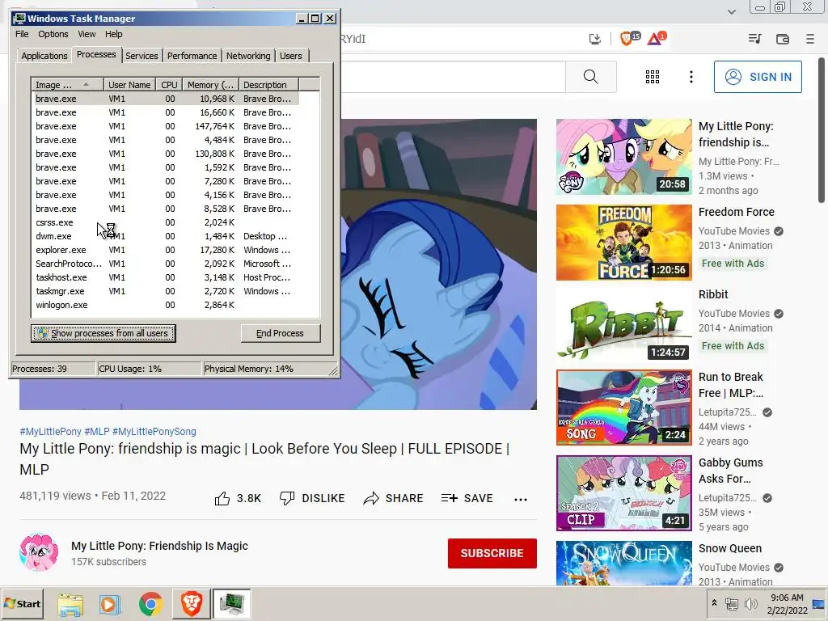Screen dimensions: 828x621
Task: Open the media playlist icon in Brave toolbar
Action: 754,39
